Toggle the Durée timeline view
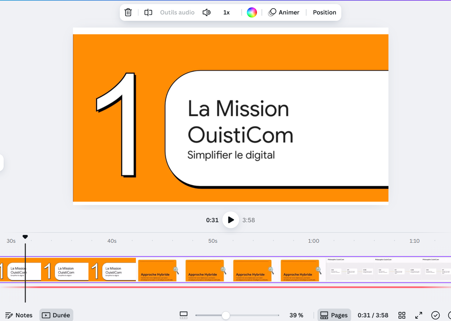The width and height of the screenshot is (451, 321). (x=56, y=315)
